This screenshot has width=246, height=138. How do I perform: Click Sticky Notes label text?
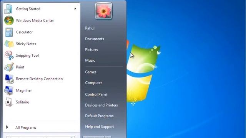tap(26, 44)
